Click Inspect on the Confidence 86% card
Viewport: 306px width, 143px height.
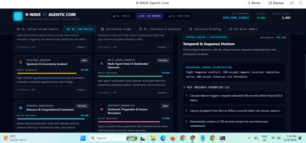(x=163, y=47)
